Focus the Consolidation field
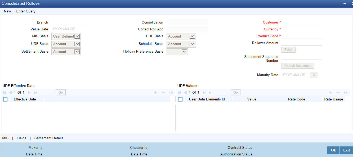353x157 pixels. pyautogui.click(x=187, y=22)
